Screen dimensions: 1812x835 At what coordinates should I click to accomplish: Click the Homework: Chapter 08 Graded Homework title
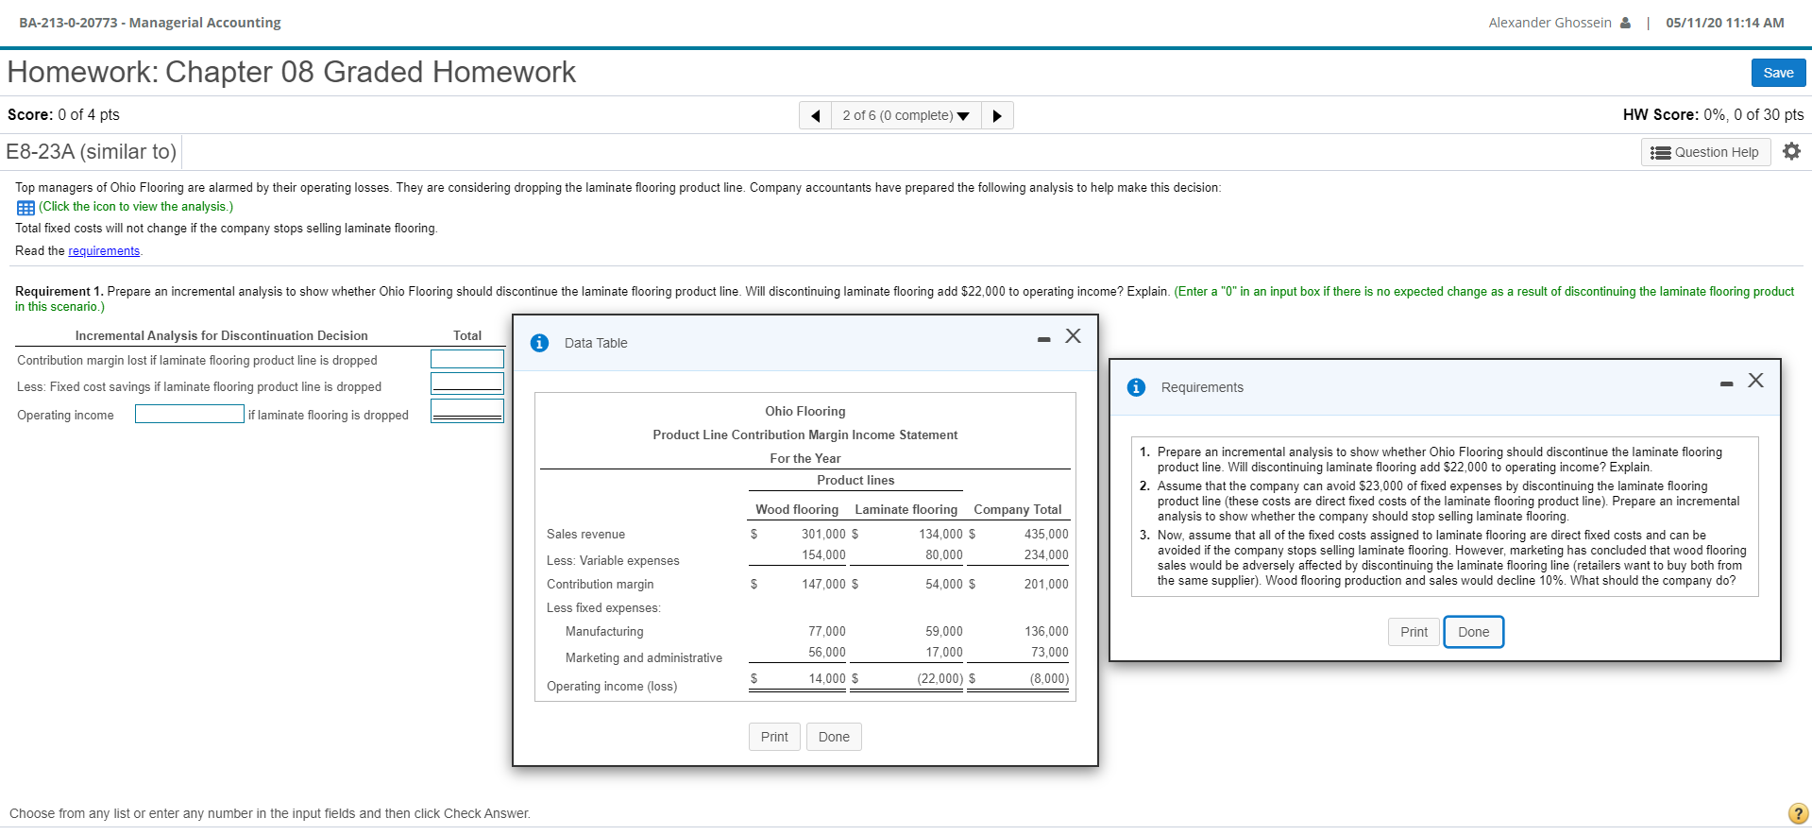[292, 72]
